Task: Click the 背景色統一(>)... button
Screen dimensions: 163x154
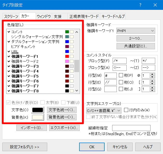Action: pyautogui.click(x=62, y=117)
